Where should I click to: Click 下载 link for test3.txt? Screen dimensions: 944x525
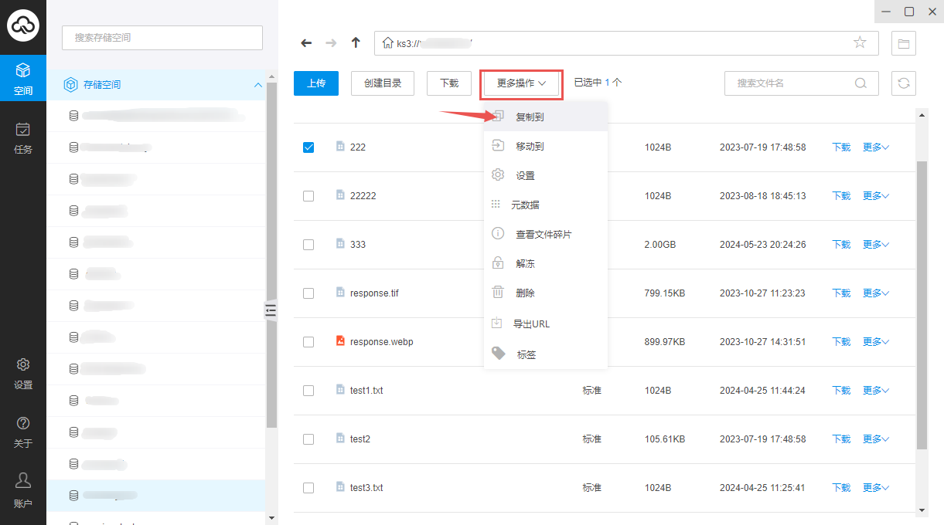[x=840, y=488]
